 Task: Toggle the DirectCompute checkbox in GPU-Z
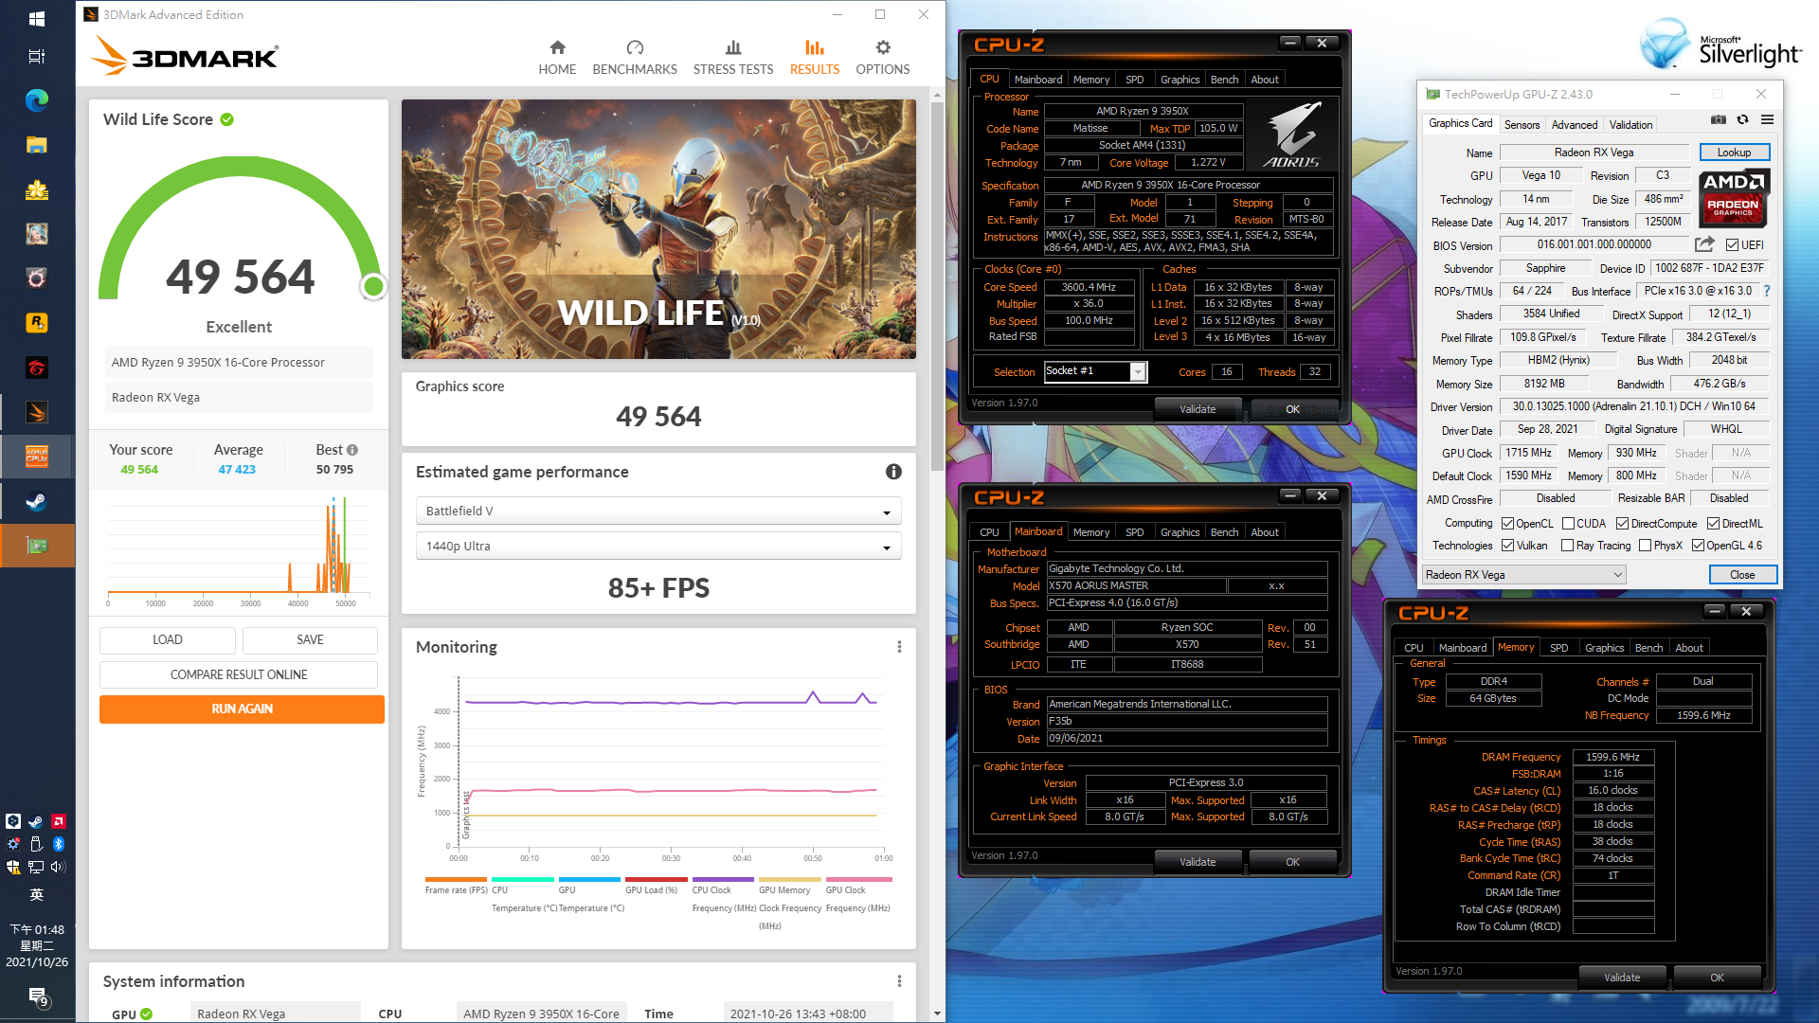[x=1622, y=524]
